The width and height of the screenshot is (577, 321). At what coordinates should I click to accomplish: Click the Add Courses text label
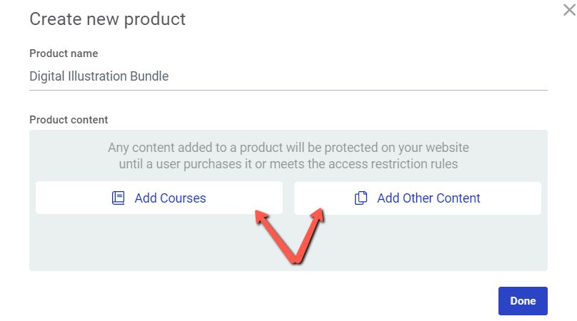[170, 198]
